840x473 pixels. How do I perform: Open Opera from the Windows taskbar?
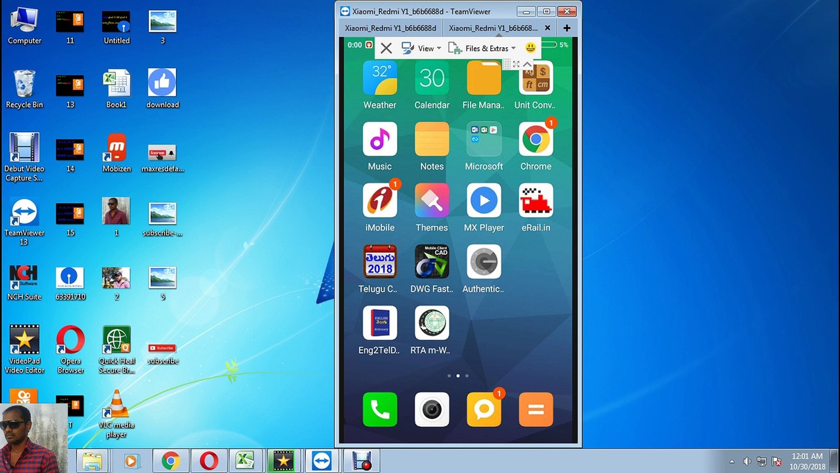[x=208, y=461]
